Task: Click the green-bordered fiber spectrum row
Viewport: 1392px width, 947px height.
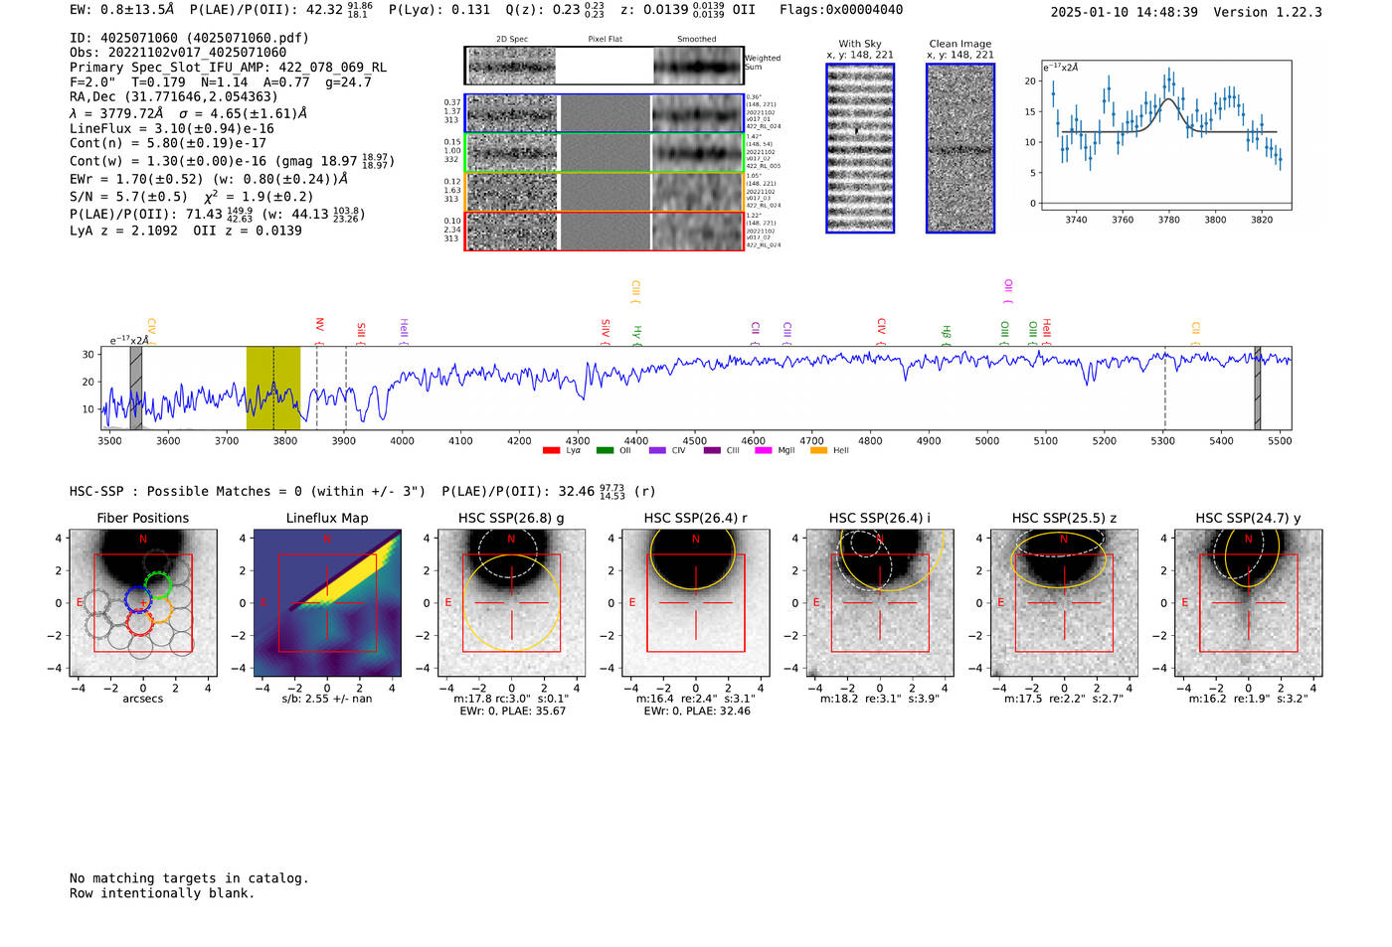Action: 604,152
